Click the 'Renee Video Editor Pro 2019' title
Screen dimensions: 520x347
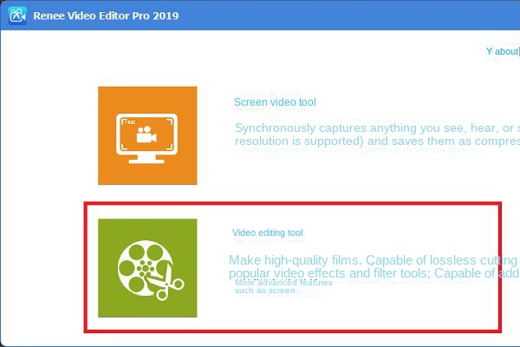(x=106, y=16)
